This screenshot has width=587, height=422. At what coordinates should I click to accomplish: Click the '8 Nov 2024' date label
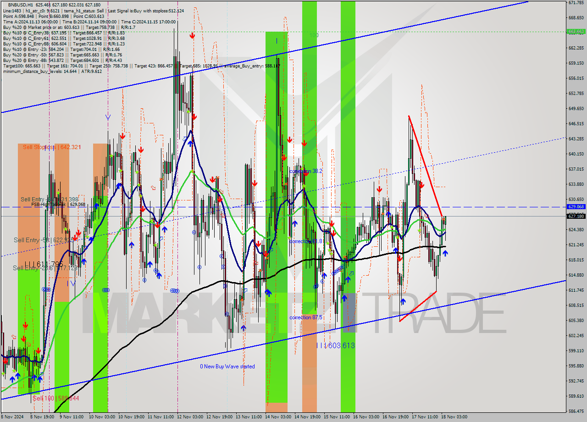tap(12, 417)
